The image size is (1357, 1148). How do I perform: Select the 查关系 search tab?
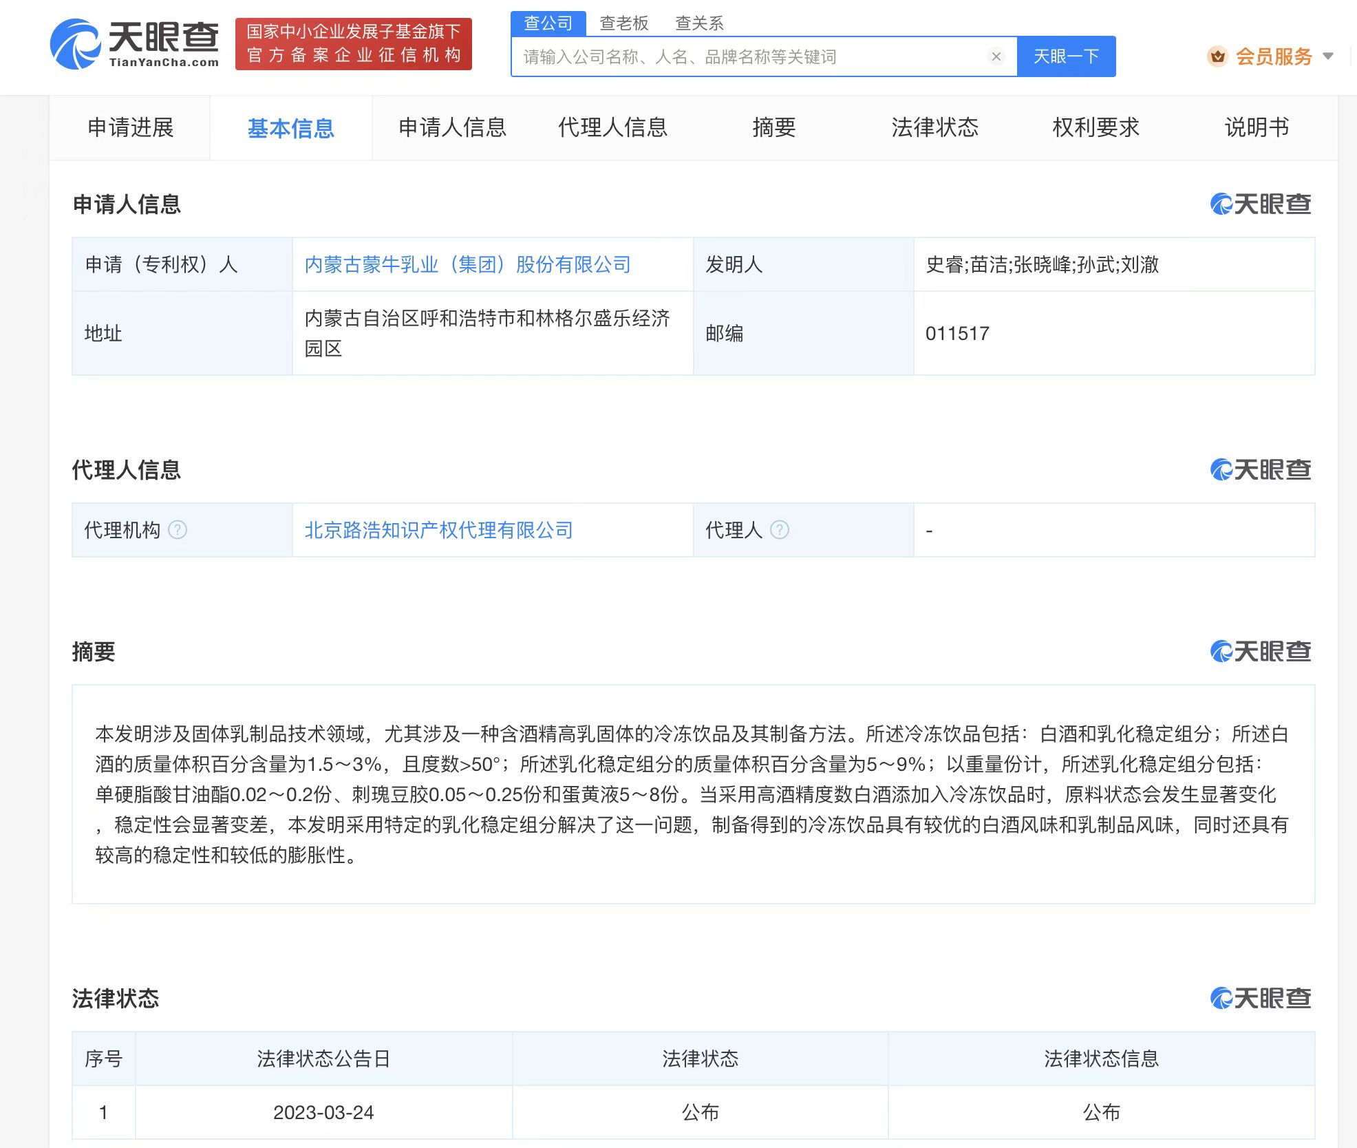click(x=700, y=23)
